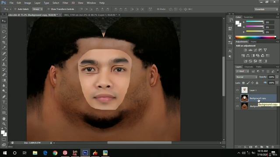Click the horizontal canvas scrollbar
The image size is (280, 157).
(139, 143)
